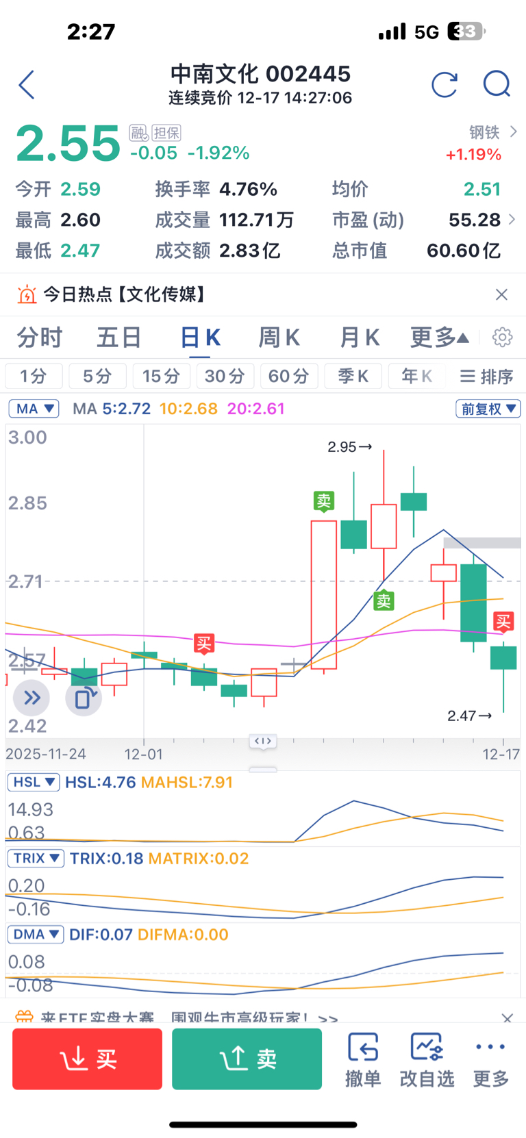This screenshot has width=526, height=1138.
Task: Open the MA indicator dropdown
Action: 34,409
